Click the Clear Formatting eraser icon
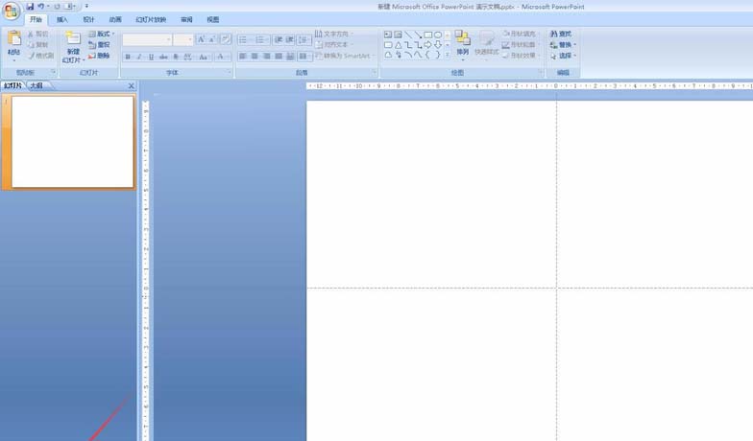This screenshot has height=441, width=753. point(225,39)
